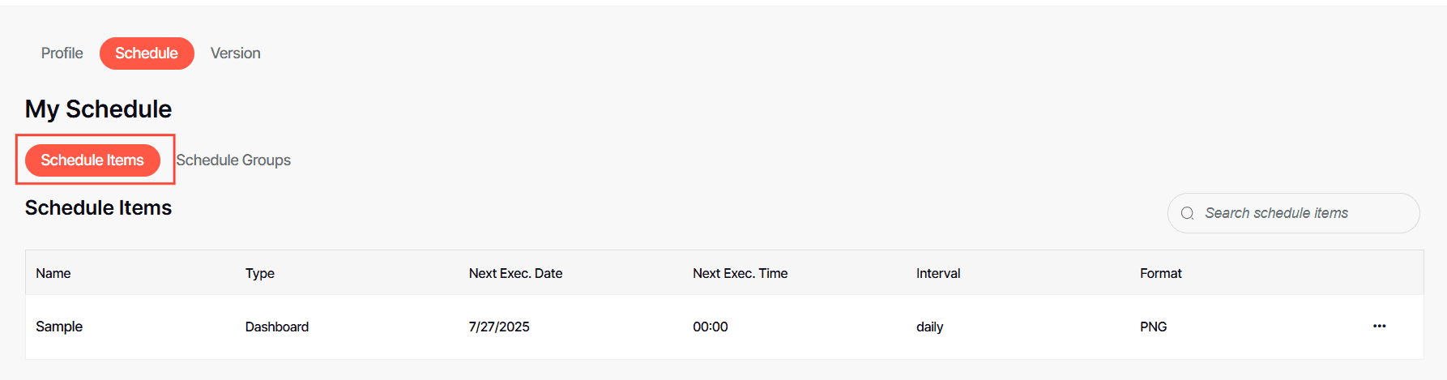Select the PNG format cell
The height and width of the screenshot is (380, 1447).
click(x=1153, y=327)
